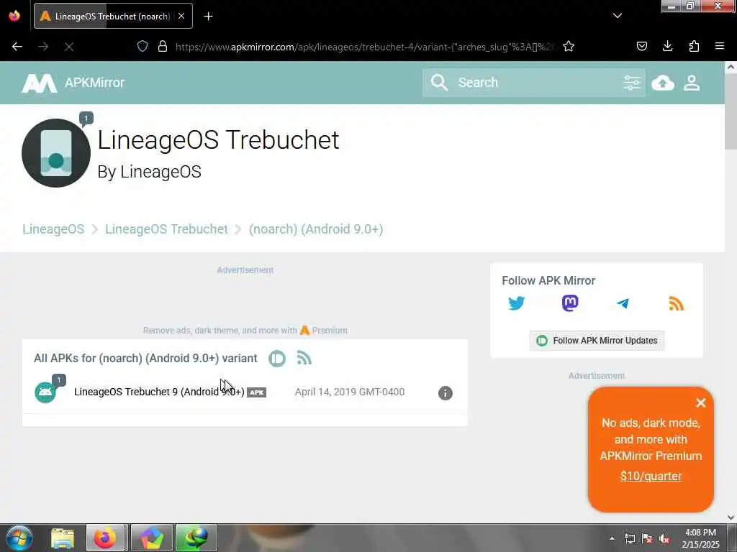The image size is (737, 552).
Task: Open the search filter settings icon
Action: [631, 83]
